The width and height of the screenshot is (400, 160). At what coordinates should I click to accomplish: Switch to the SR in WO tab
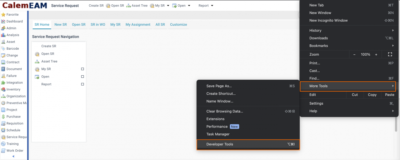pyautogui.click(x=98, y=24)
